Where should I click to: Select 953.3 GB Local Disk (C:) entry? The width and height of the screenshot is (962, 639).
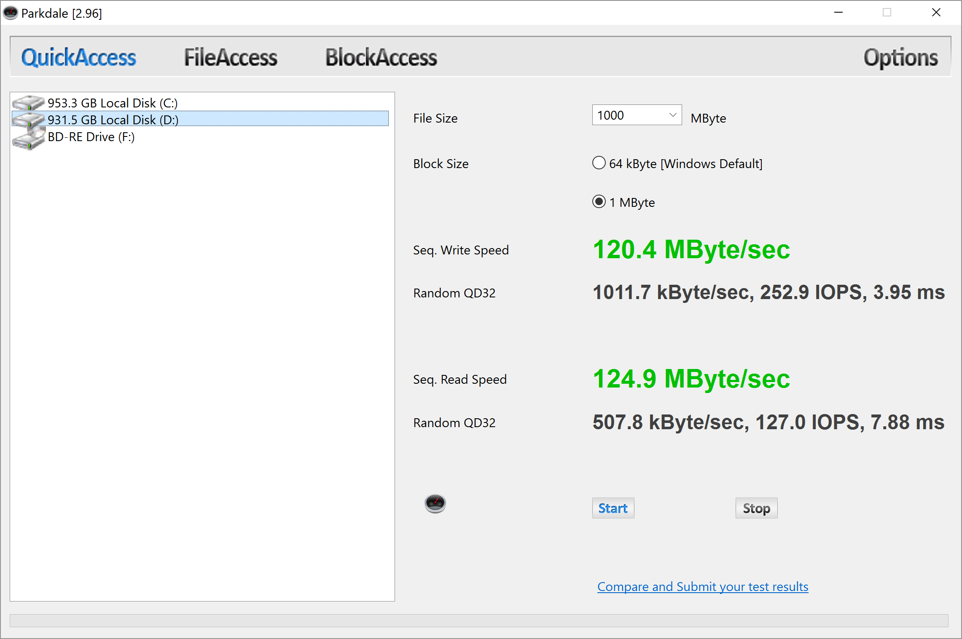pyautogui.click(x=113, y=103)
